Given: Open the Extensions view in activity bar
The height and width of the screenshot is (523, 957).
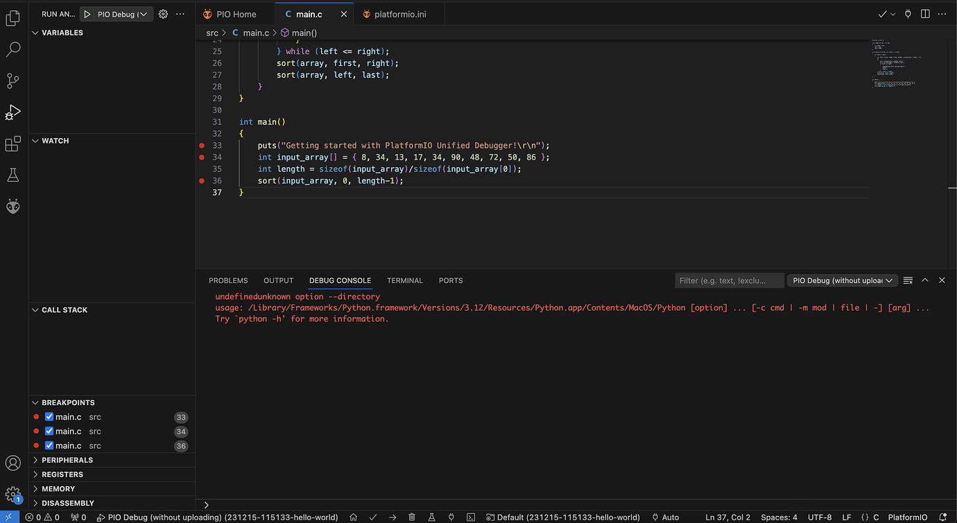Looking at the screenshot, I should click(x=13, y=144).
